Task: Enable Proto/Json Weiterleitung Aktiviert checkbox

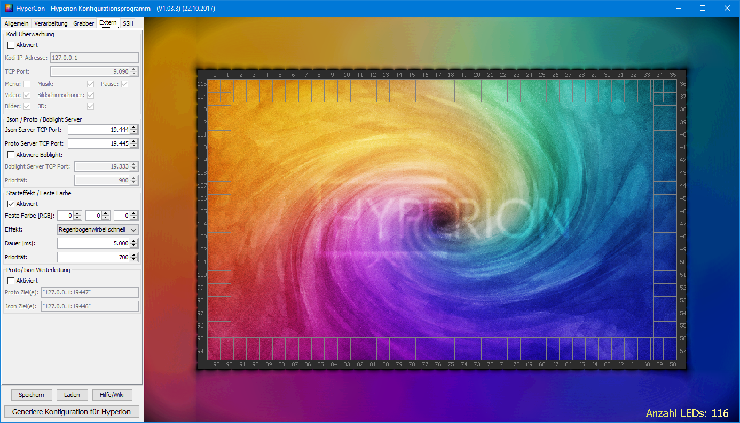Action: [x=11, y=281]
